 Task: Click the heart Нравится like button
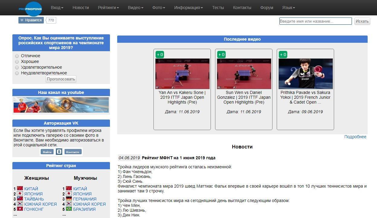(x=31, y=20)
